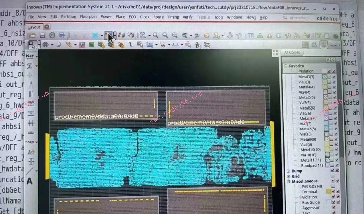Screen dimensions: 364x214
Task: Open the preferences gear icon in toolbar
Action: click(52, 35)
